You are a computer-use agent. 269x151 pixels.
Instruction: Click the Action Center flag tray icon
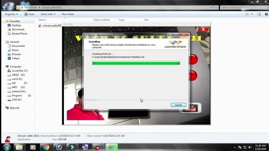240,147
